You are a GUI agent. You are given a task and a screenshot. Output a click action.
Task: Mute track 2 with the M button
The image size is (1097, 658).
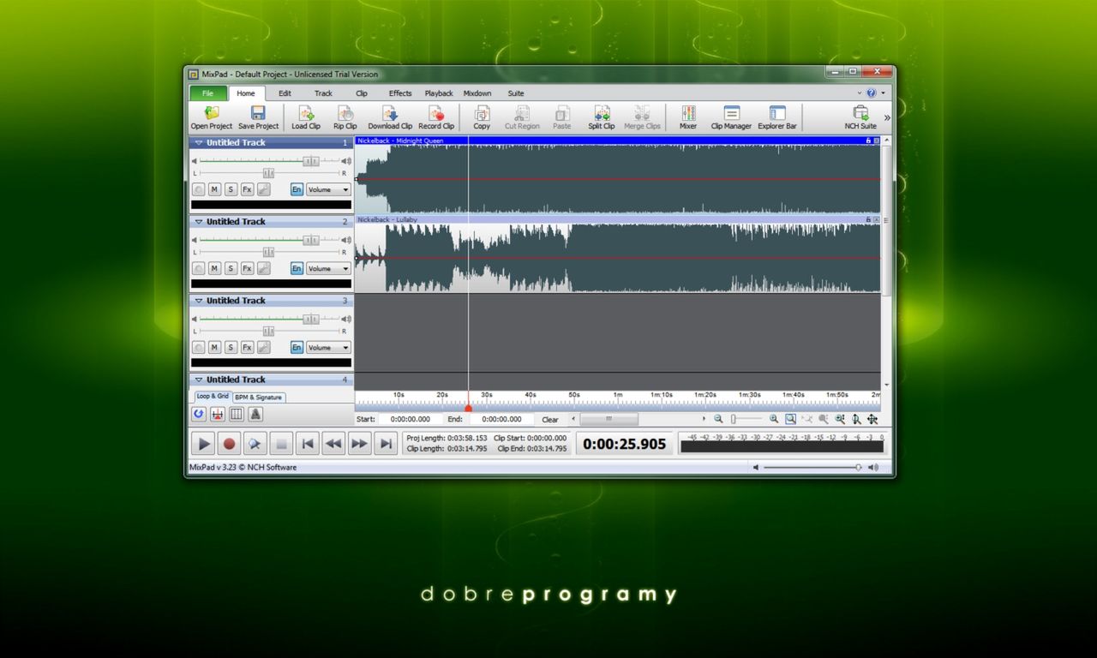214,268
